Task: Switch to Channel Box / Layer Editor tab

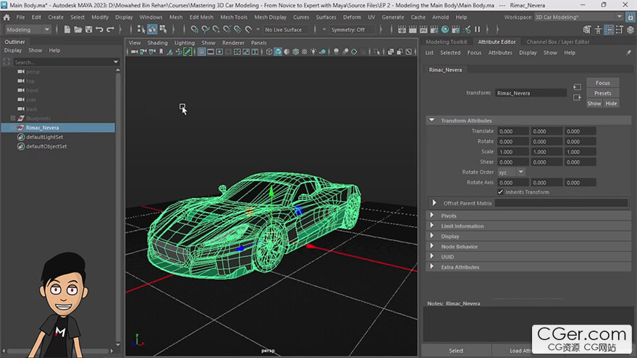Action: 558,42
